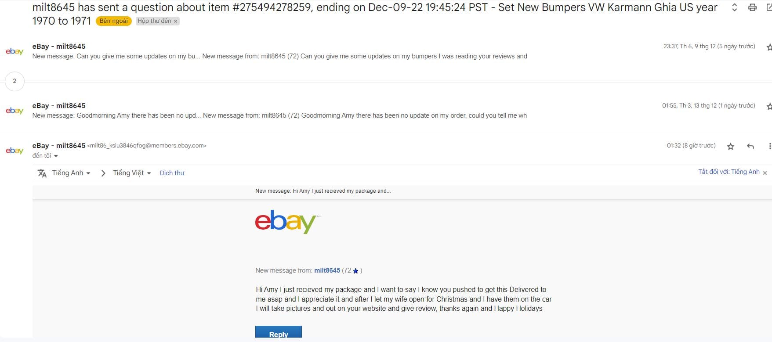The image size is (772, 342).
Task: Open milt8645 profile link
Action: 327,270
